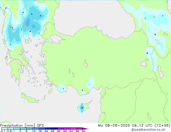Click legend scale label '30'

tap(59, 131)
